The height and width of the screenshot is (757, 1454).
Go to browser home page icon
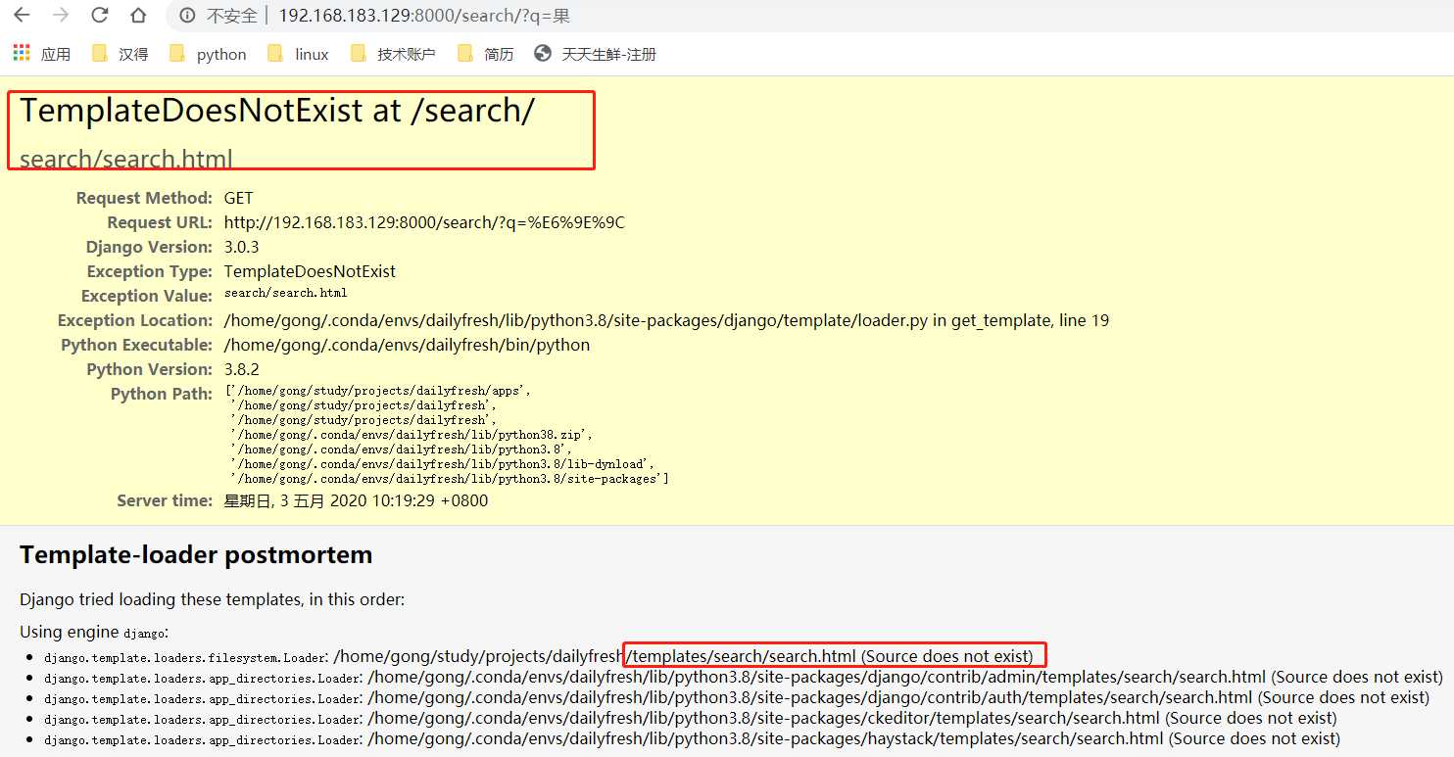tap(138, 15)
